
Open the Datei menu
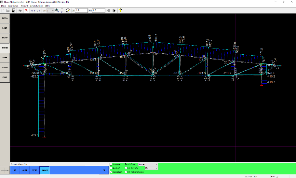3,6
